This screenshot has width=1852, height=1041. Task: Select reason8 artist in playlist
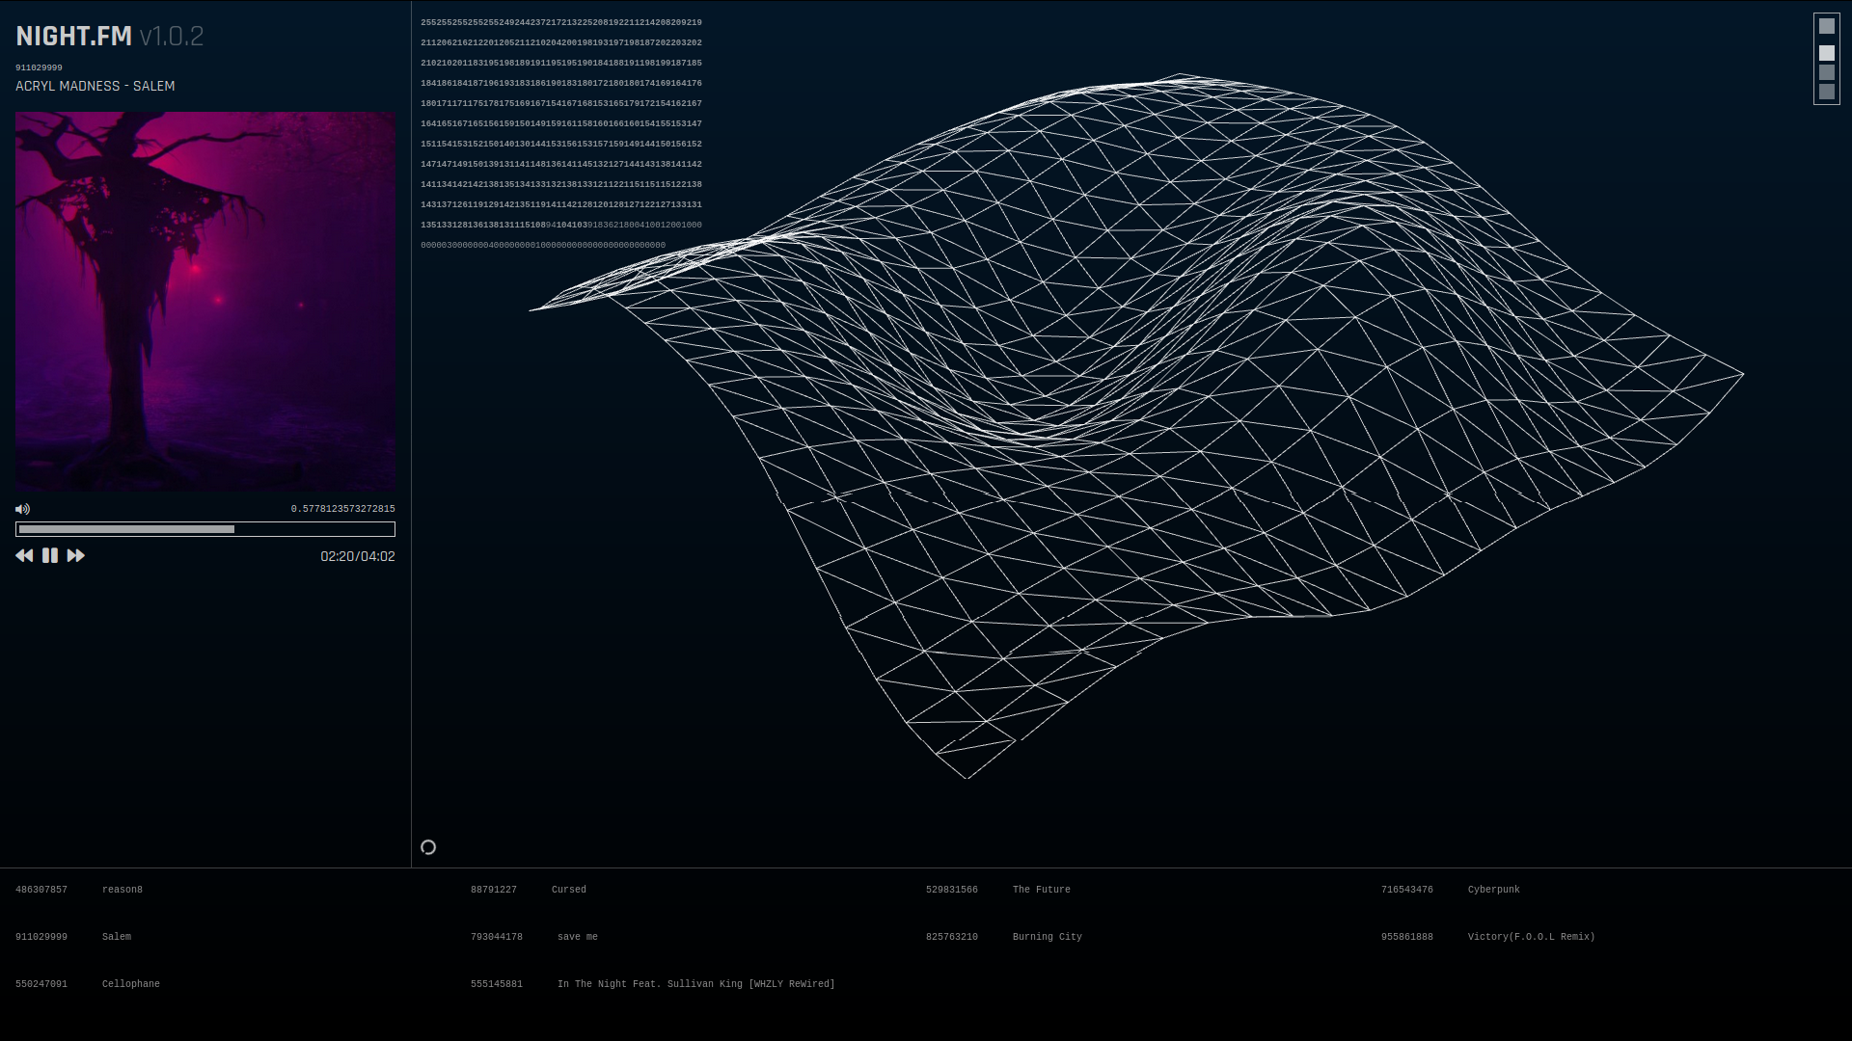123,890
